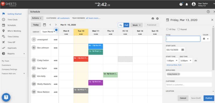The image size is (215, 103).
Task: Remove Craig Easton from Employees
Action: [x=179, y=74]
